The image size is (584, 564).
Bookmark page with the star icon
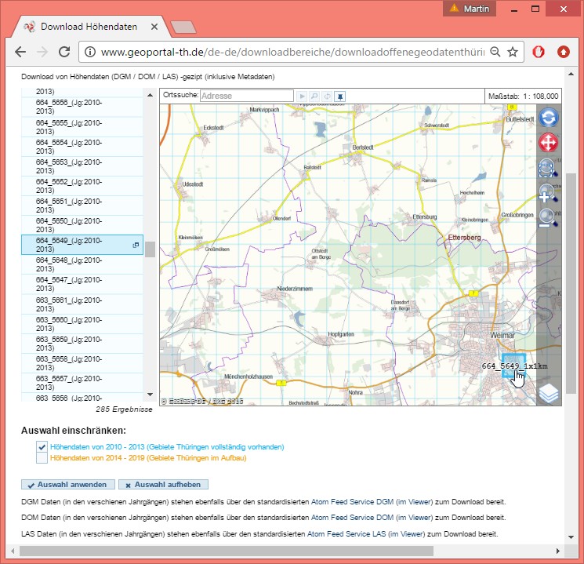tap(513, 52)
